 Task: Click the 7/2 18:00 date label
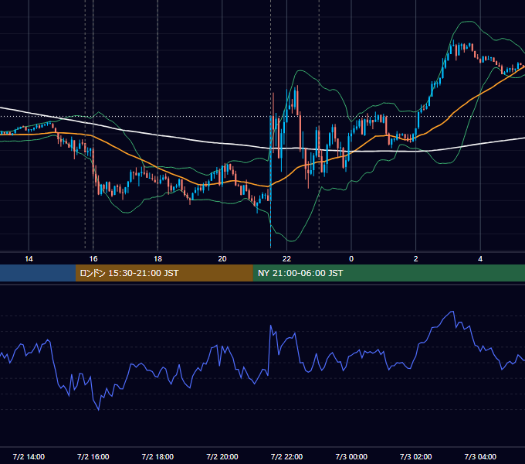pyautogui.click(x=157, y=456)
